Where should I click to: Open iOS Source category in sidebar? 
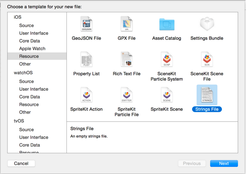click(x=27, y=25)
